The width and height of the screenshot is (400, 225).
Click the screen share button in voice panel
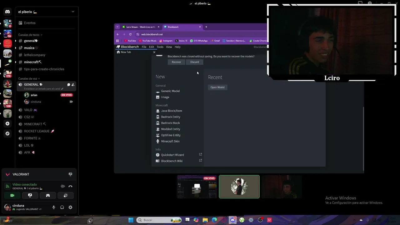click(x=30, y=195)
